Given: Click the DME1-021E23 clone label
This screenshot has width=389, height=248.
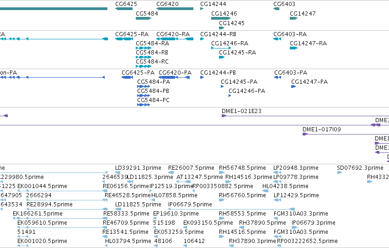Looking at the screenshot, I should coord(242,111).
